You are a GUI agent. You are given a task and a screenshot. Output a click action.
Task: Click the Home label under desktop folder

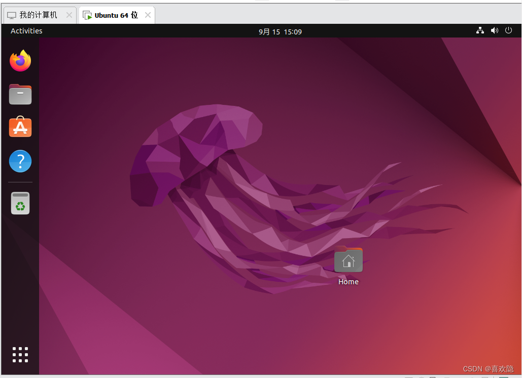click(x=348, y=282)
